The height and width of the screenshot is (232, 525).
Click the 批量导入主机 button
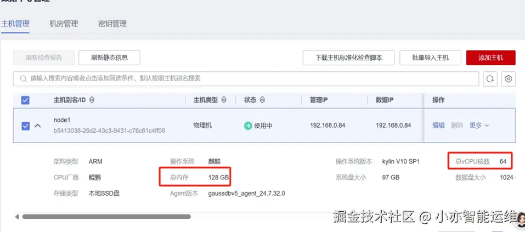tap(430, 58)
